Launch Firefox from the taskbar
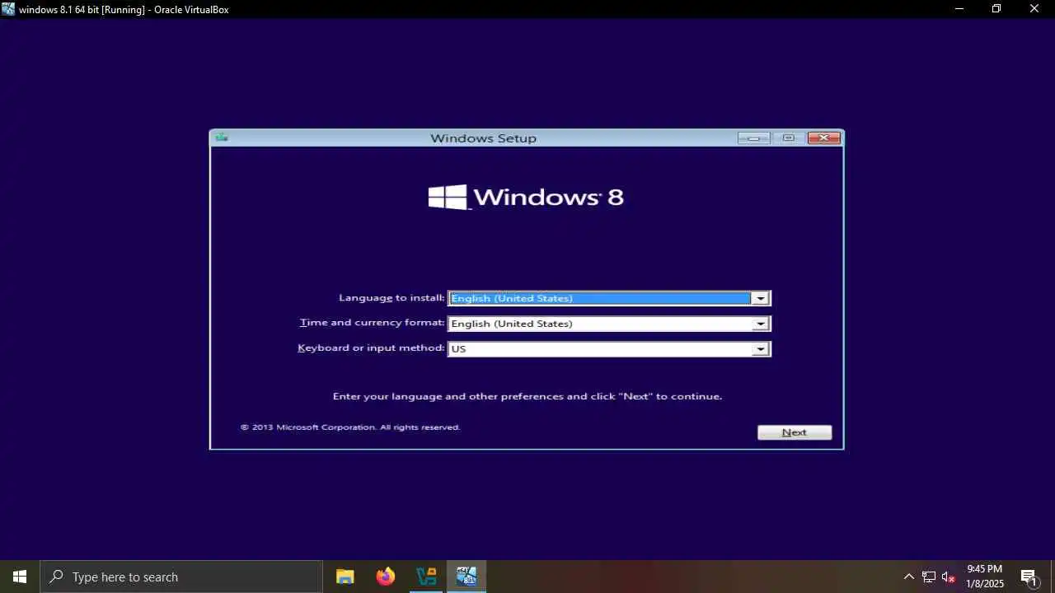Screen dimensions: 1055x593 point(386,577)
